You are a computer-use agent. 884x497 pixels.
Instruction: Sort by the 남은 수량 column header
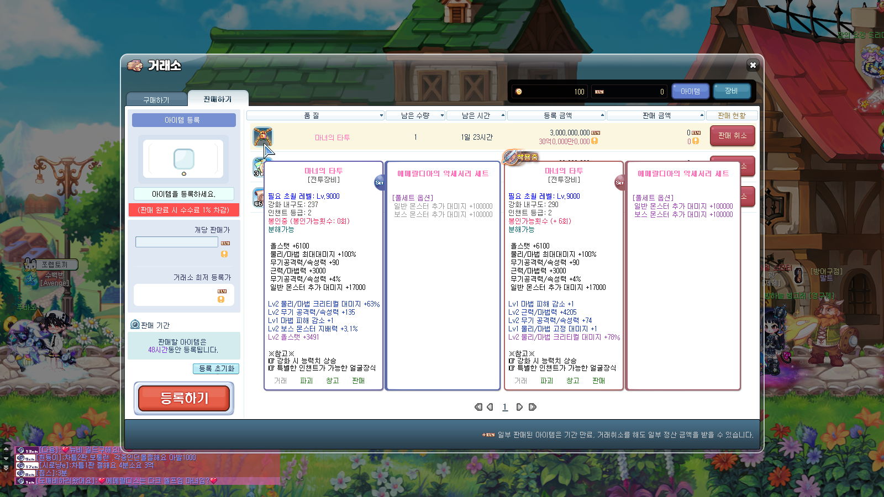[415, 115]
